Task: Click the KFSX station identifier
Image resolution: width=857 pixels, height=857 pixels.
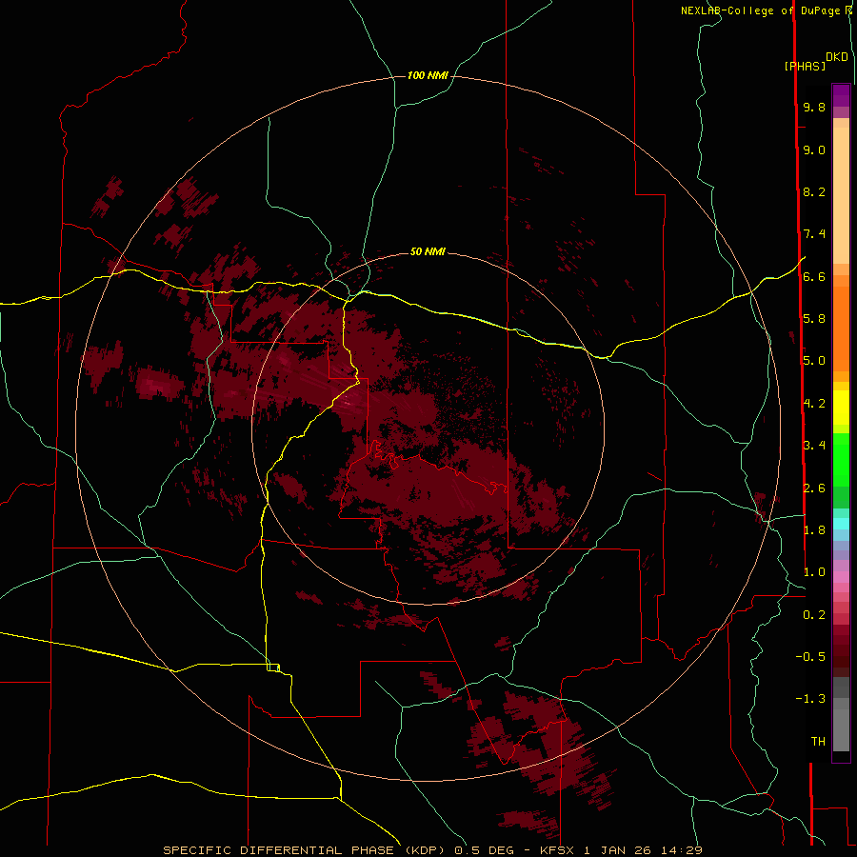Action: (557, 850)
